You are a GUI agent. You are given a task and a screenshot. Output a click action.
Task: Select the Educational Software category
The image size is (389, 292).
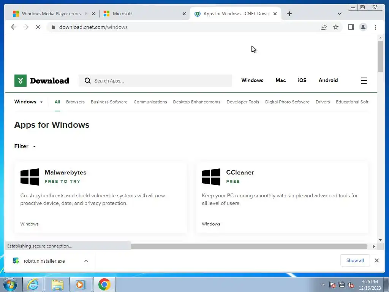pyautogui.click(x=352, y=102)
